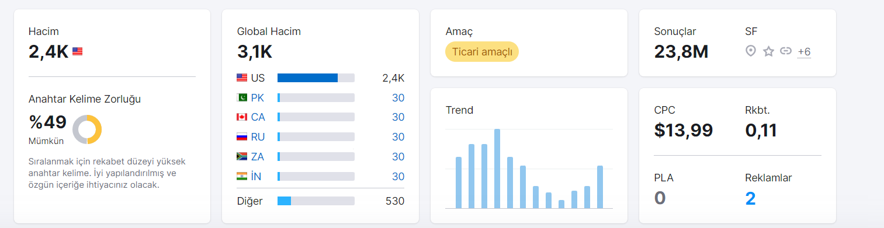
Task: Click the location pin SERP feature icon
Action: point(751,51)
